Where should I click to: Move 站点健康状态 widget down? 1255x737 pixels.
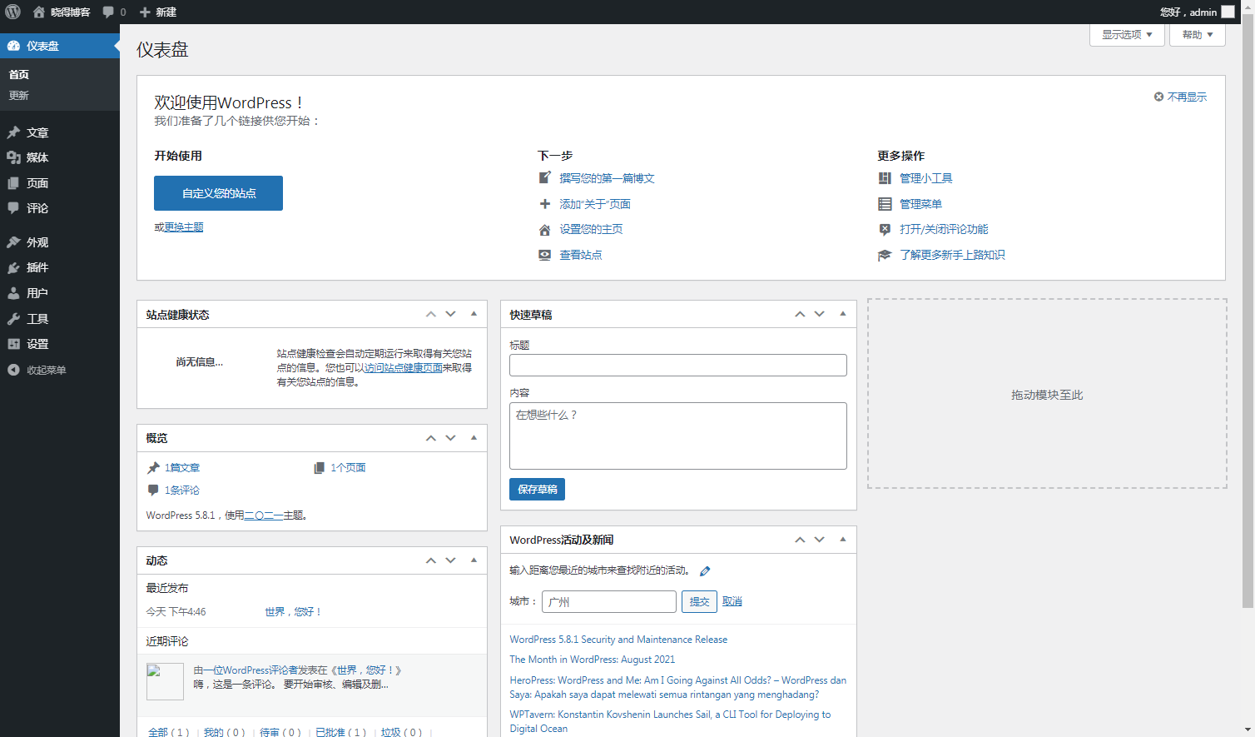point(450,314)
